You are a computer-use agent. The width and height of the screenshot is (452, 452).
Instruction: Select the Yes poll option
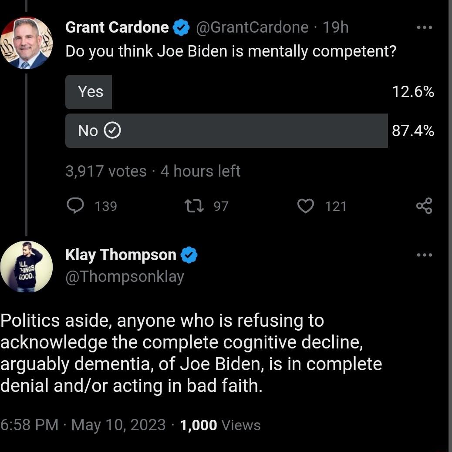point(88,91)
